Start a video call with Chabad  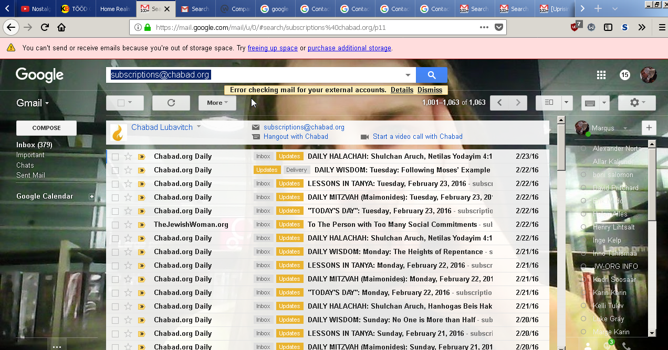click(x=417, y=136)
